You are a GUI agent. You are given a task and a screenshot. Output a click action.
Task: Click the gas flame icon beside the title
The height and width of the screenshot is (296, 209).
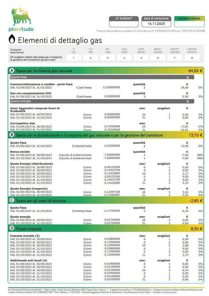12,39
